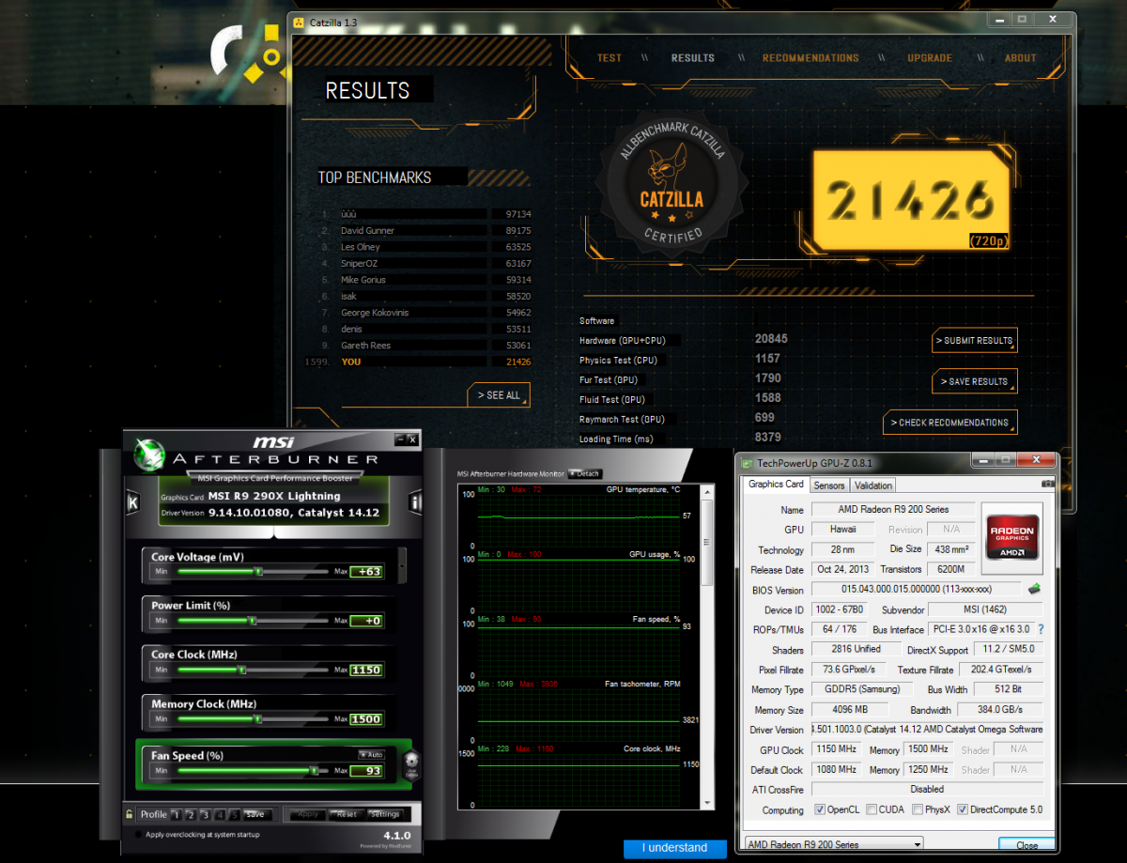The height and width of the screenshot is (863, 1127).
Task: Select Afterburner profile slot 4
Action: pos(221,815)
